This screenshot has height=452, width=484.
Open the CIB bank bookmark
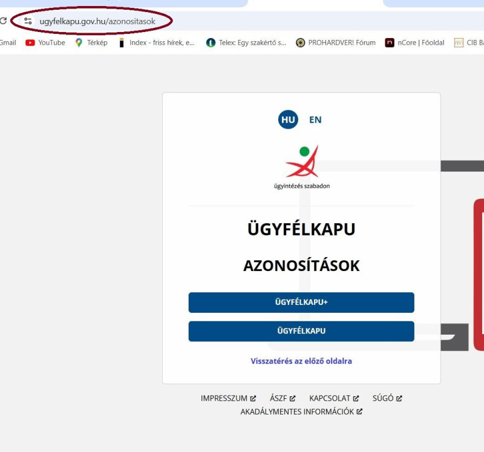(469, 42)
